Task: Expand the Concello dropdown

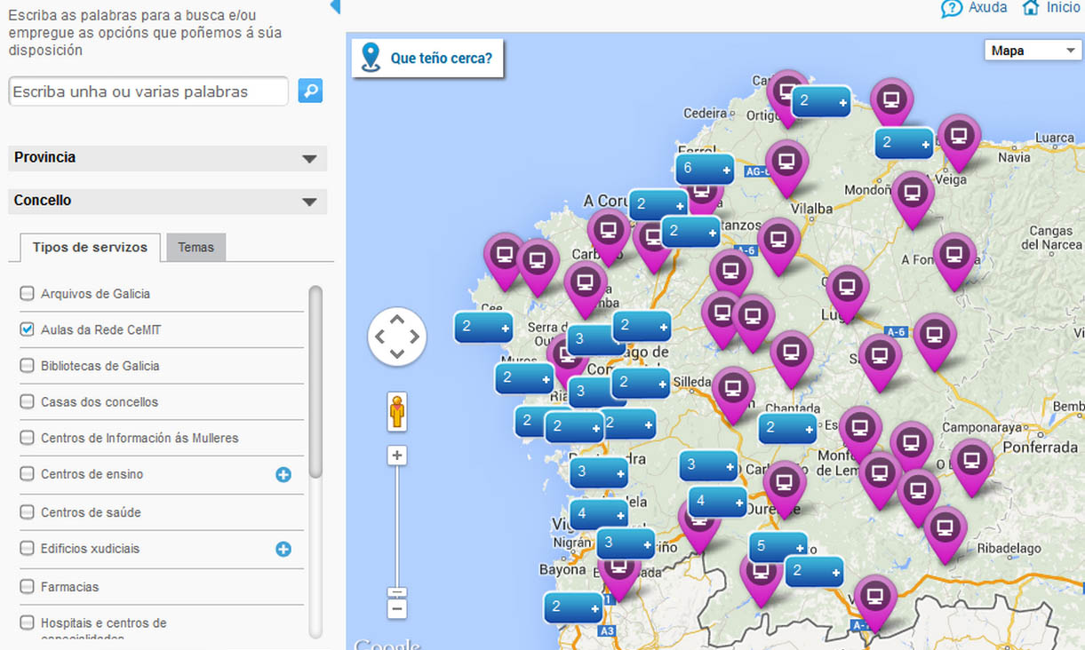Action: point(167,202)
